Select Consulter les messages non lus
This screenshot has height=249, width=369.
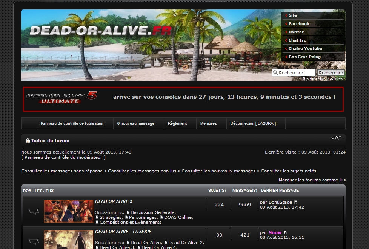(142, 171)
